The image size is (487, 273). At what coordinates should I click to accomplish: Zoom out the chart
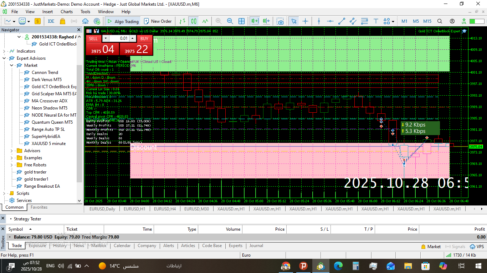click(x=230, y=21)
